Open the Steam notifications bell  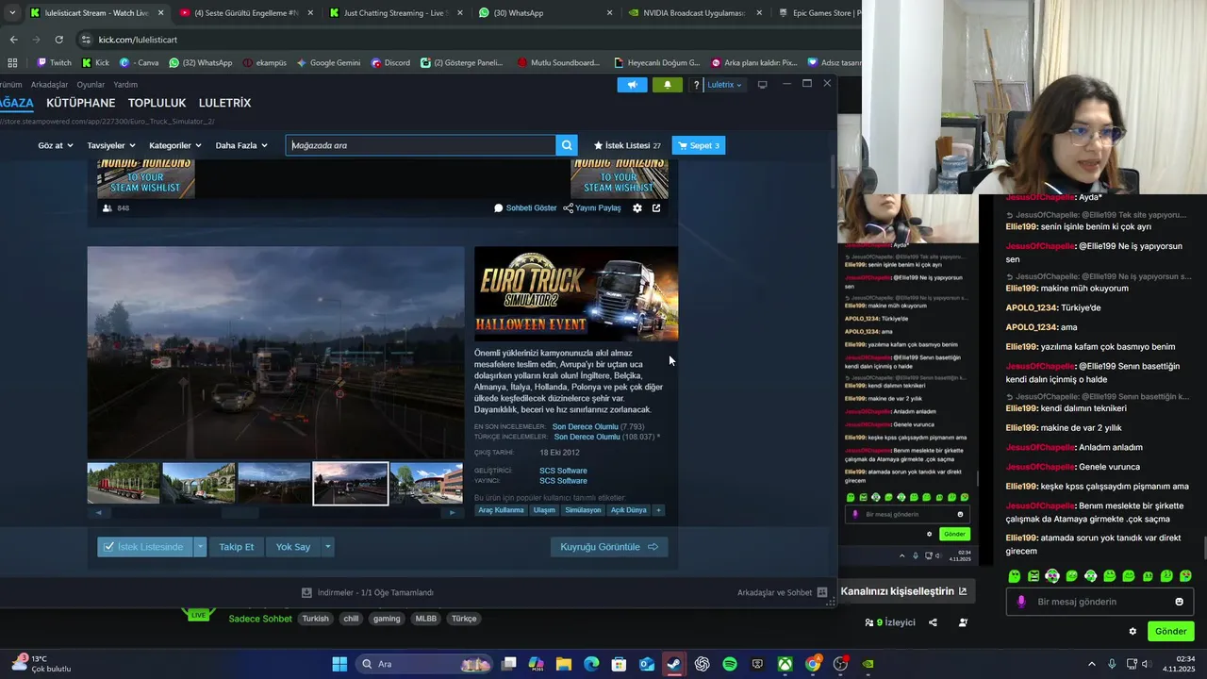tap(668, 85)
